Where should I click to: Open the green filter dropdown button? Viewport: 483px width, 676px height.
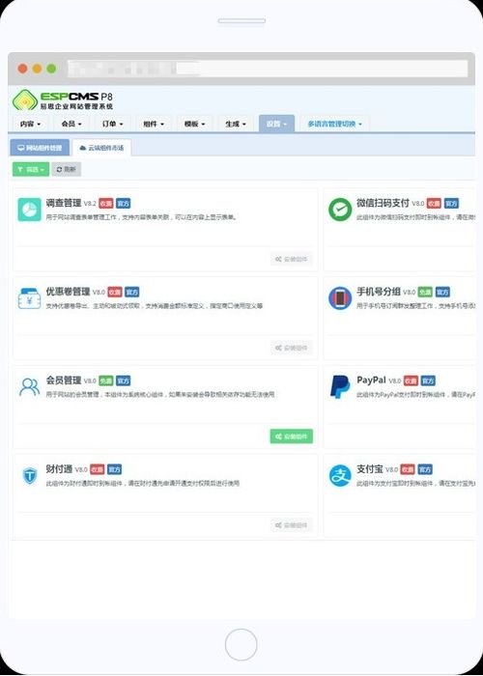click(31, 169)
